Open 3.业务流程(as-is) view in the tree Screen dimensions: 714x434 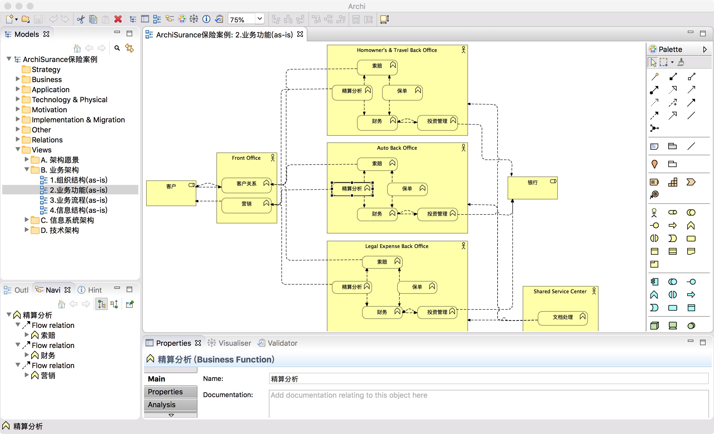(78, 200)
